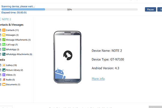The image size is (162, 108).
Task: Toggle the Audio (5) checkbox
Action: tap(0, 80)
